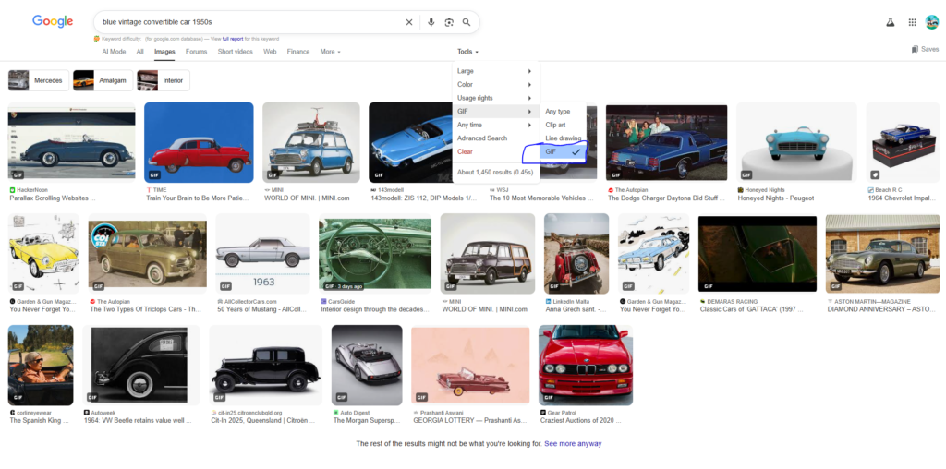Open Advanced Search
This screenshot has width=946, height=469.
(482, 138)
